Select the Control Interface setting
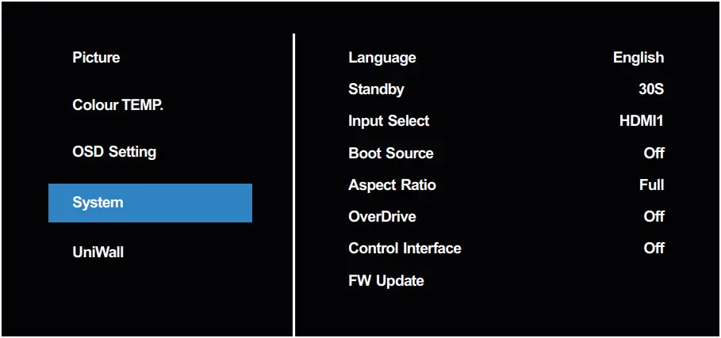Screen dimensions: 721x338 point(405,249)
